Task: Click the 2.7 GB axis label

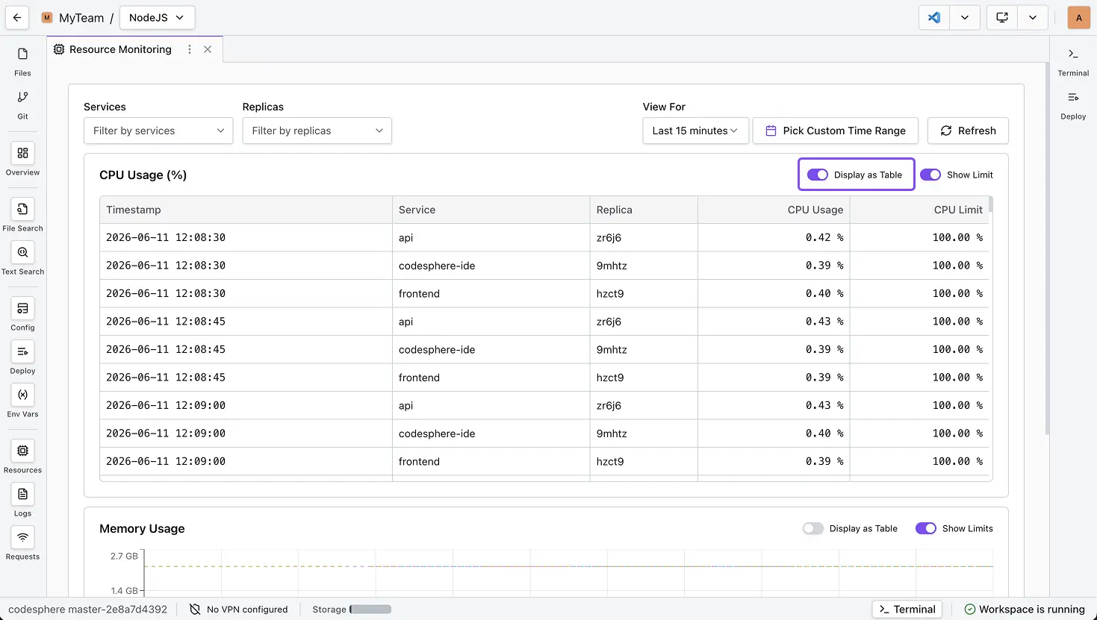Action: point(124,556)
